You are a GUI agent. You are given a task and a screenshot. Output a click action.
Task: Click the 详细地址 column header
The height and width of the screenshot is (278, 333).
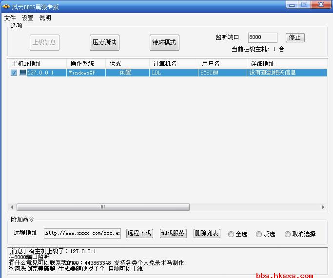(287, 64)
